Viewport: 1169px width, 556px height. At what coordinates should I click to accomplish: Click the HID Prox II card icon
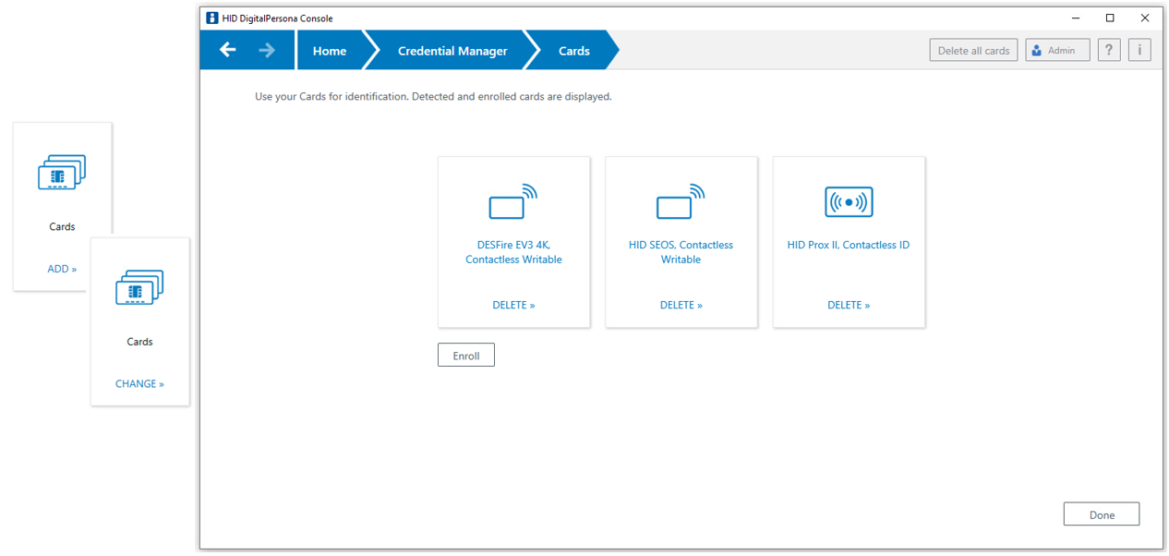[849, 201]
